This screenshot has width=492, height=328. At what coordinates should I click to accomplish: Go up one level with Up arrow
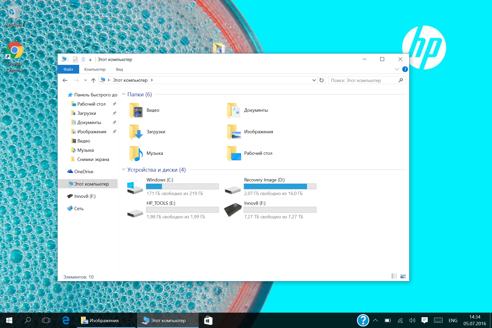[93, 80]
